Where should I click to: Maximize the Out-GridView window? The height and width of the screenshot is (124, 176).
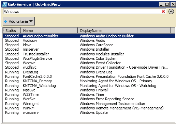tap(167, 4)
